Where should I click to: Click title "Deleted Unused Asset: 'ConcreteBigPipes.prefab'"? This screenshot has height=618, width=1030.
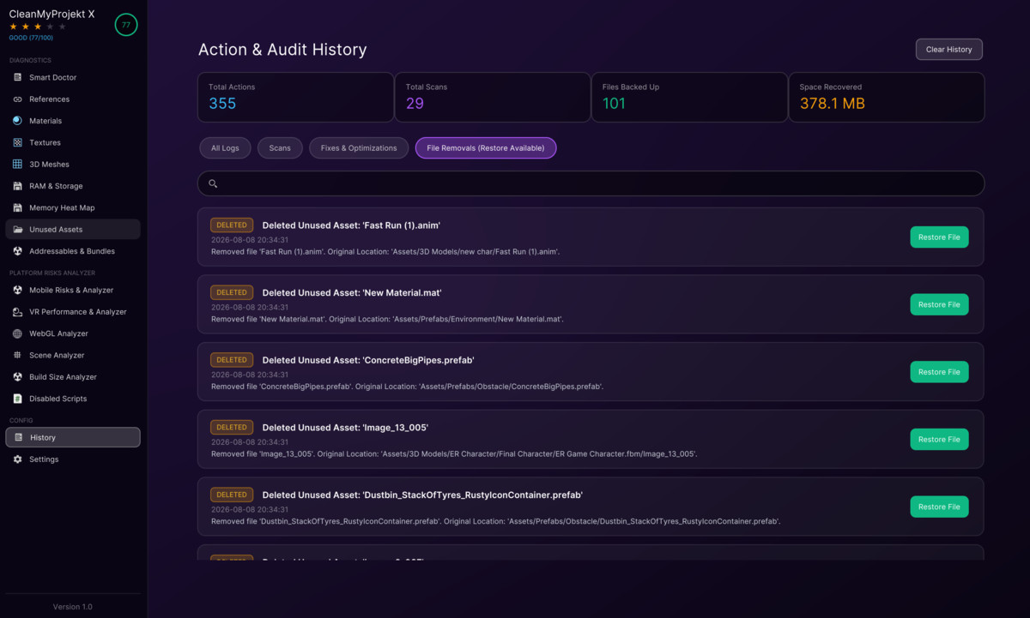pos(368,360)
